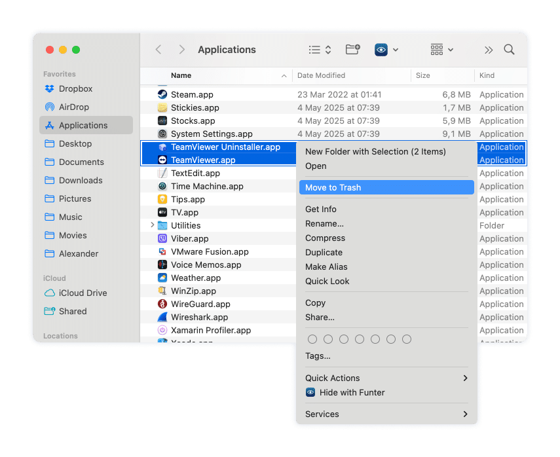The height and width of the screenshot is (457, 560).
Task: Open Documents folder in sidebar
Action: (x=86, y=162)
